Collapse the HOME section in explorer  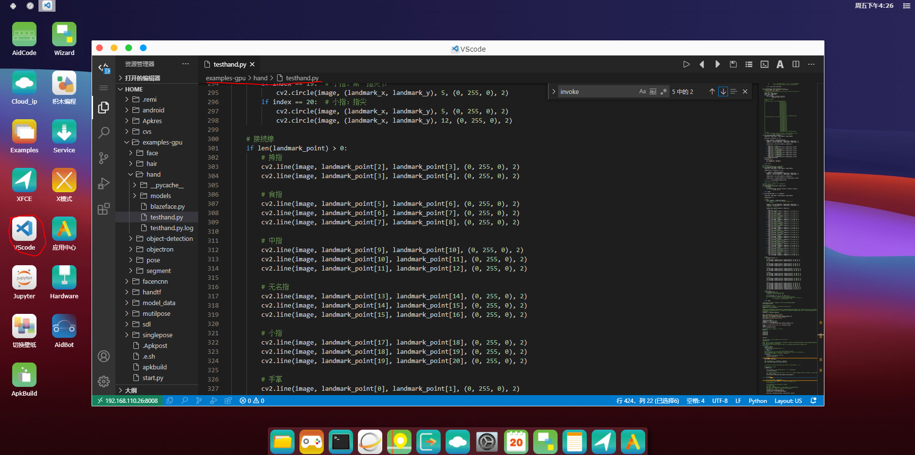[x=157, y=89]
